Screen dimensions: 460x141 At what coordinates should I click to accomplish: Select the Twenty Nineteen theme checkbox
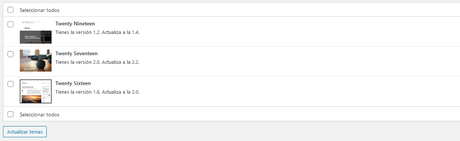[10, 24]
